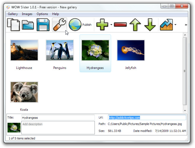
Task: Select the Lighthouse thumbnail
Action: click(x=24, y=50)
